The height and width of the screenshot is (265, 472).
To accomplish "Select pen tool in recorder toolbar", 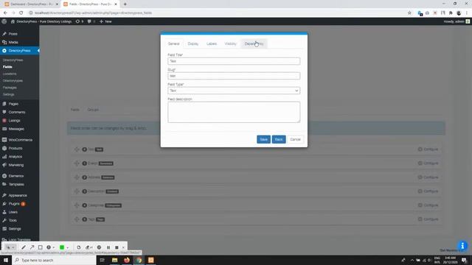I will click(x=24, y=247).
